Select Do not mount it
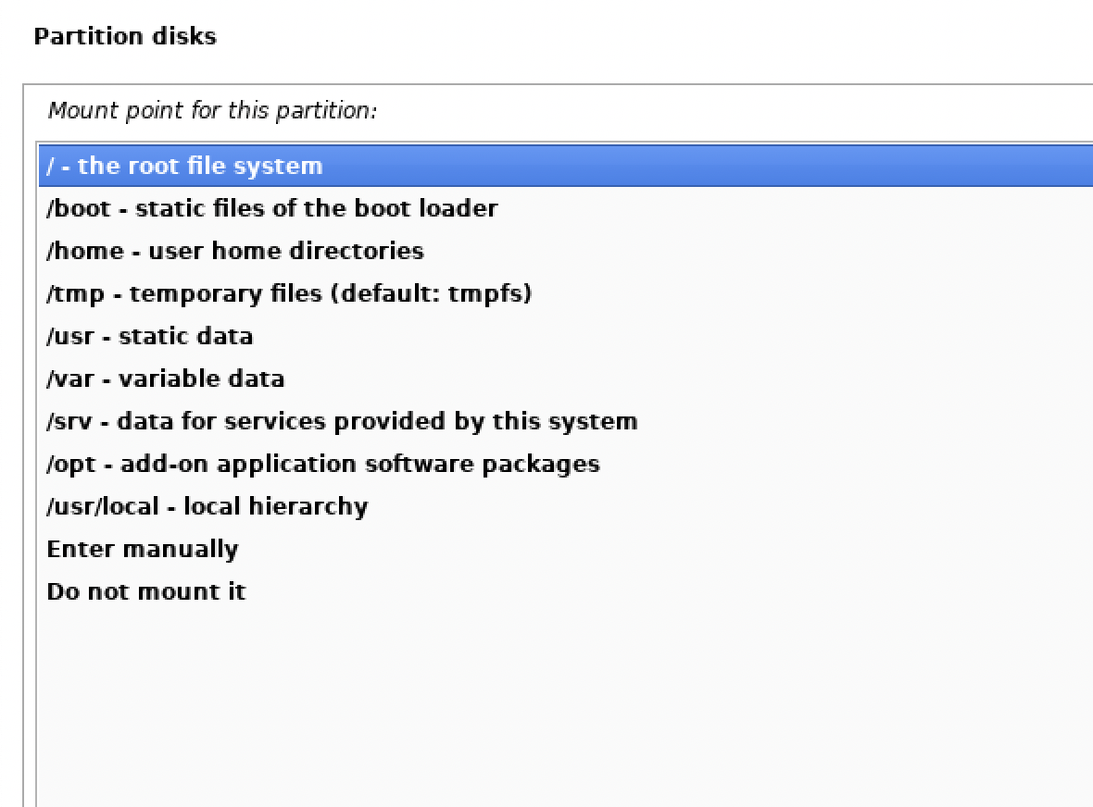 coord(145,592)
